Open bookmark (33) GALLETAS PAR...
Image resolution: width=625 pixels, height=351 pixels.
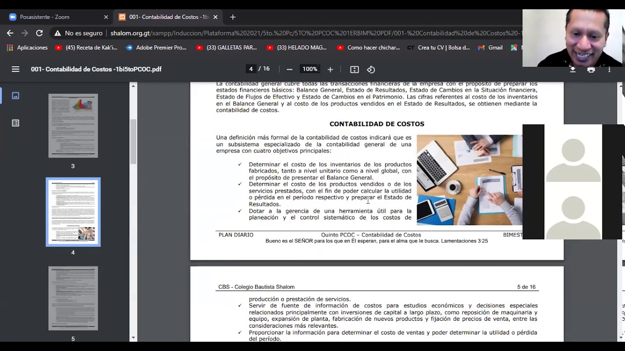[227, 48]
